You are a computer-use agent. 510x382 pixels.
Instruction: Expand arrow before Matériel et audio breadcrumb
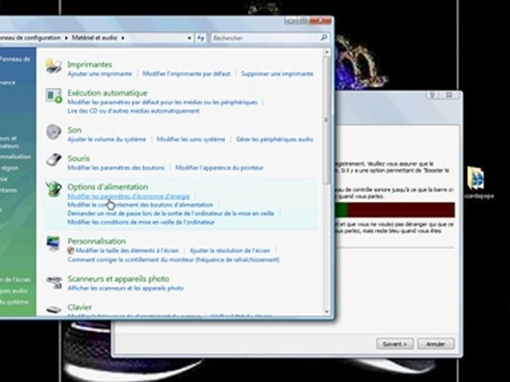pos(66,38)
